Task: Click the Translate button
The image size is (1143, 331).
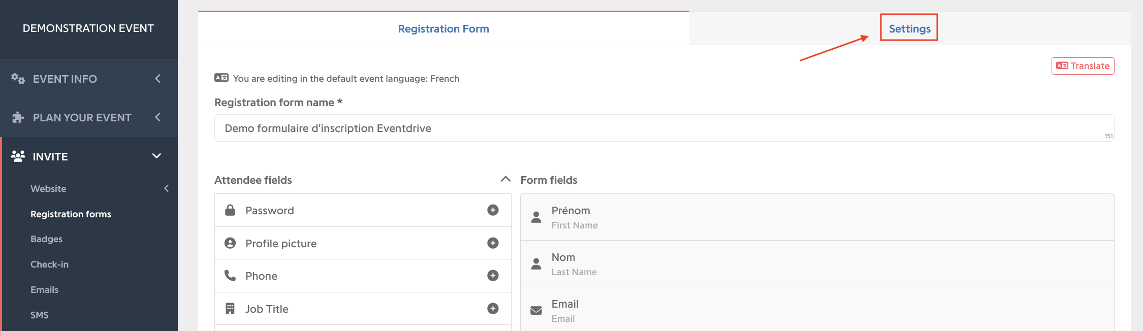Action: click(x=1083, y=66)
